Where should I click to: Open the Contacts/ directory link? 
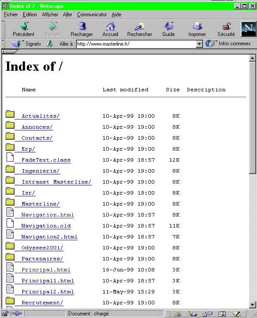pos(37,138)
